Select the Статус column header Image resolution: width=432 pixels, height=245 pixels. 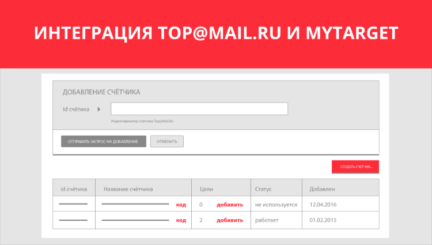coord(276,189)
